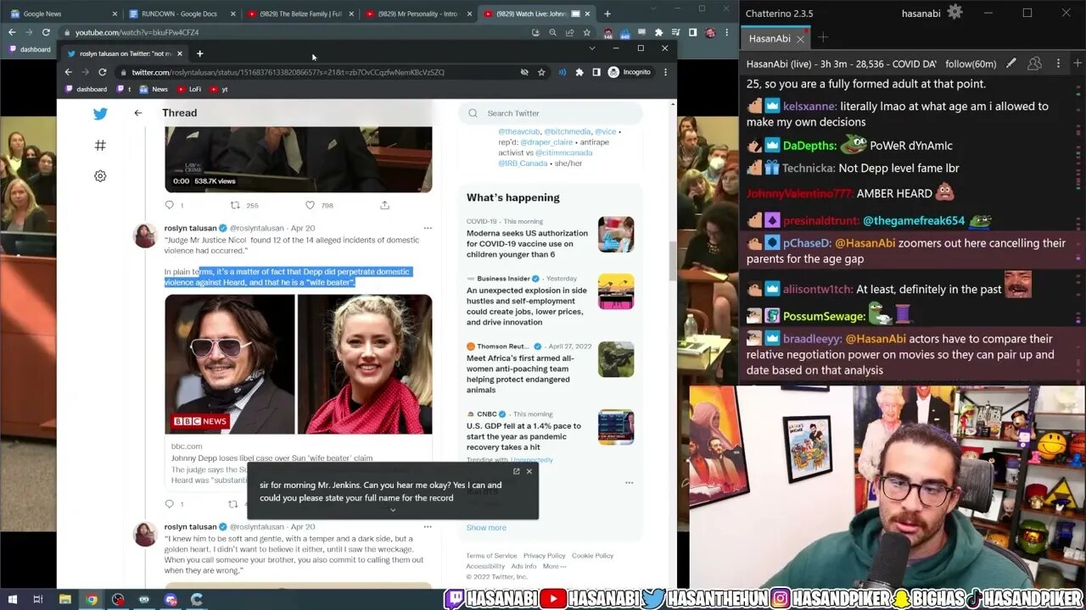This screenshot has height=610, width=1086.
Task: Add a new split in Chatterino
Action: (1077, 64)
